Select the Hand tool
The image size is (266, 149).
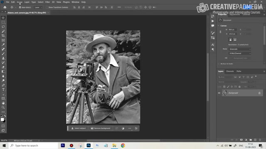[x=3, y=103]
